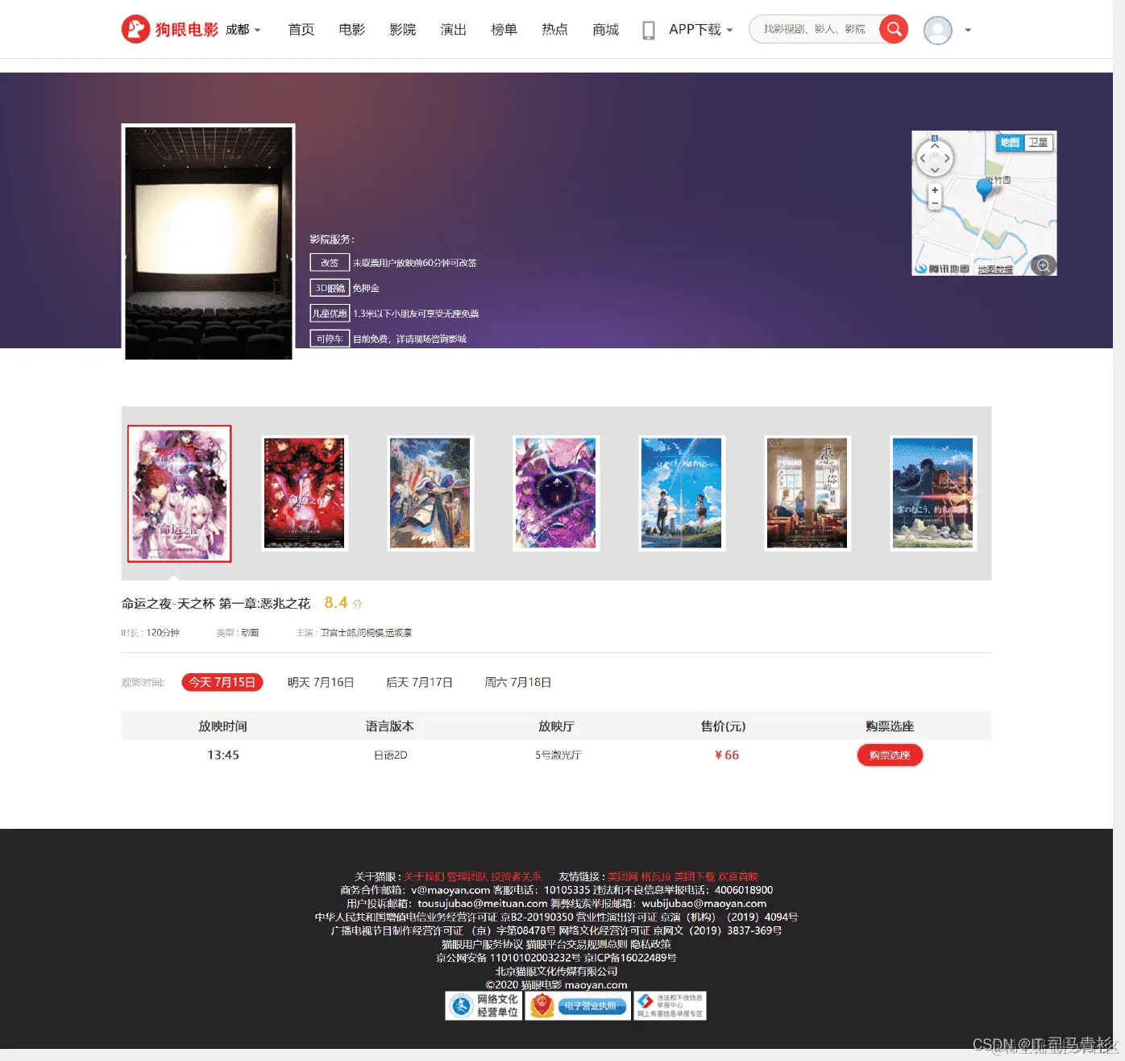The height and width of the screenshot is (1061, 1125).
Task: Click the 狗眼电影 site logo
Action: coord(170,29)
